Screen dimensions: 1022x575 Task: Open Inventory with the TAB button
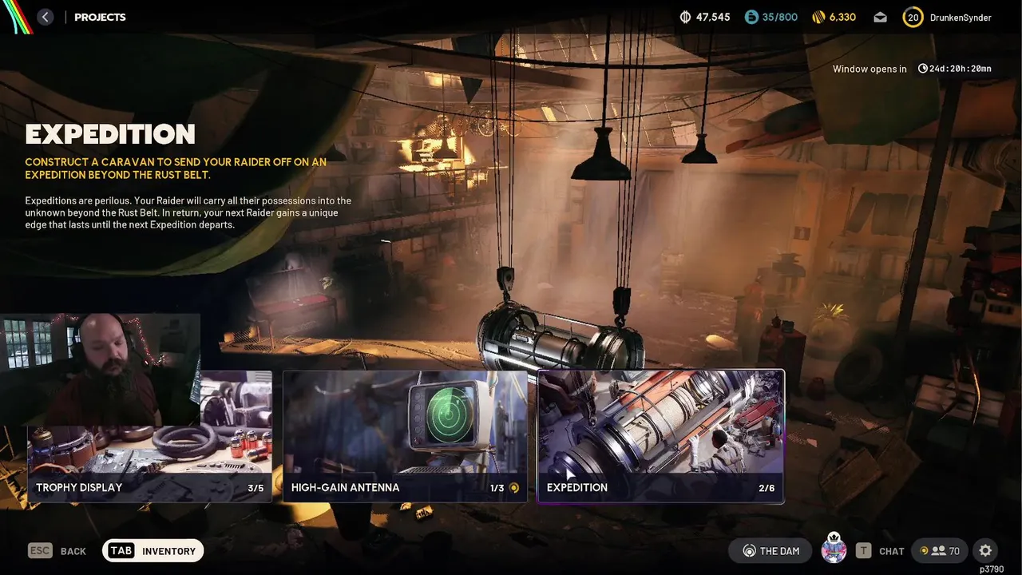[153, 550]
